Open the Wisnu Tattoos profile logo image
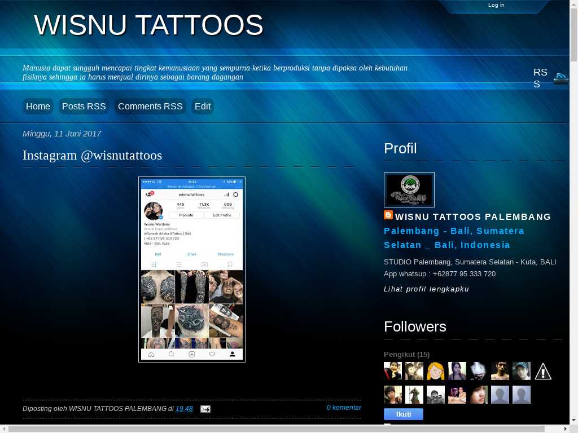 (409, 189)
